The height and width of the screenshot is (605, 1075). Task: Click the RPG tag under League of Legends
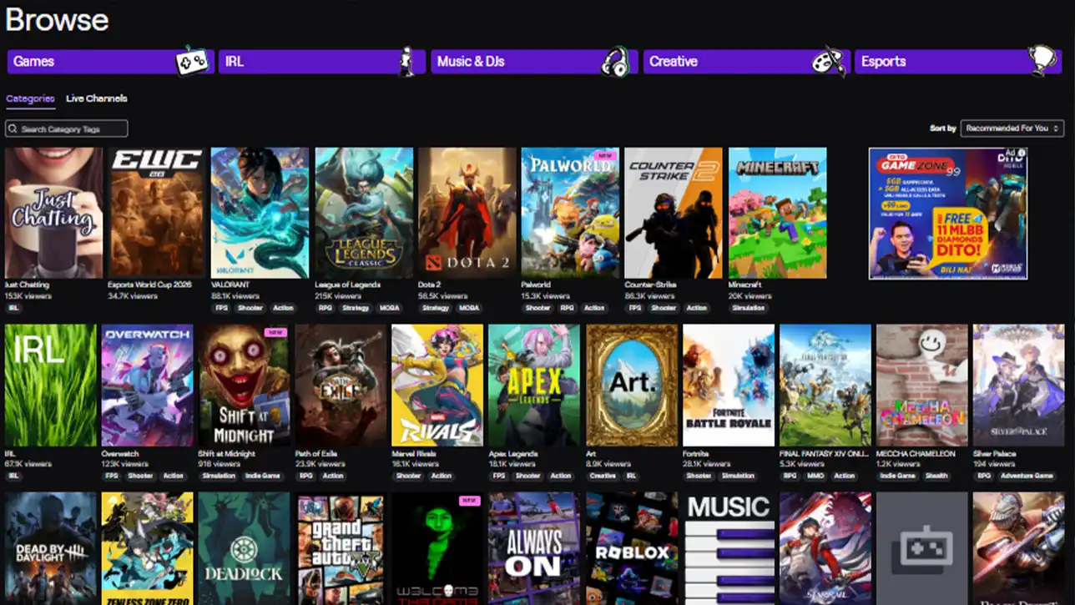(x=326, y=308)
